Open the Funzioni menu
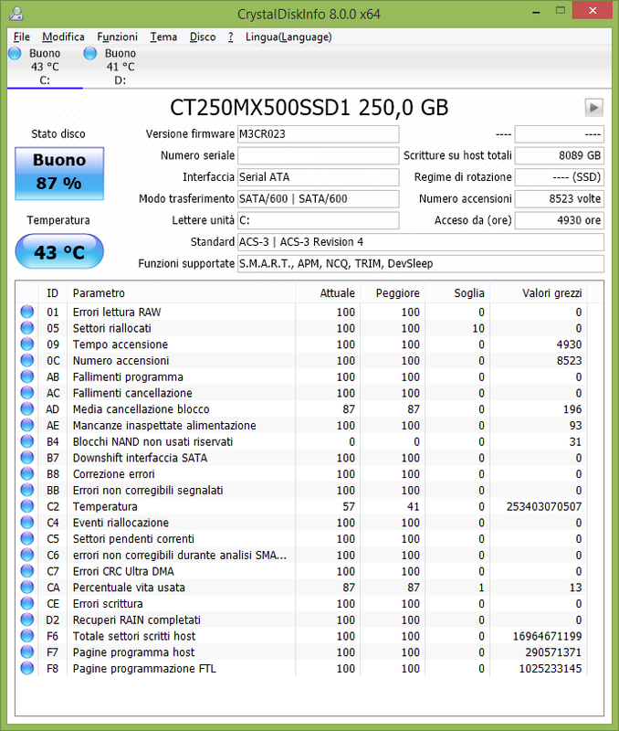 [x=118, y=37]
